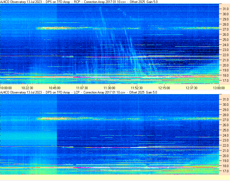This screenshot has height=181, width=230.
Task: Click the 12:15:00 time axis label
Action: point(164,88)
